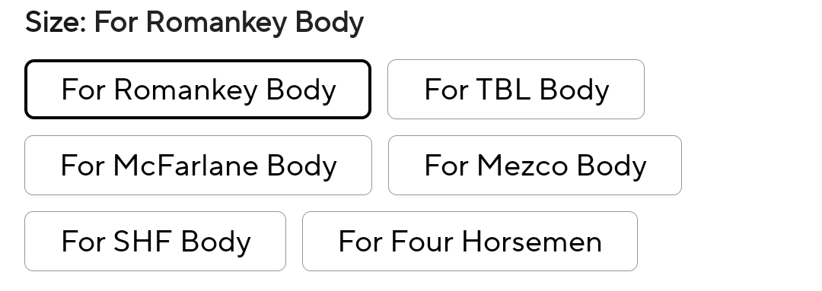The image size is (822, 291).
Task: Click the Size heading text
Action: point(195,23)
